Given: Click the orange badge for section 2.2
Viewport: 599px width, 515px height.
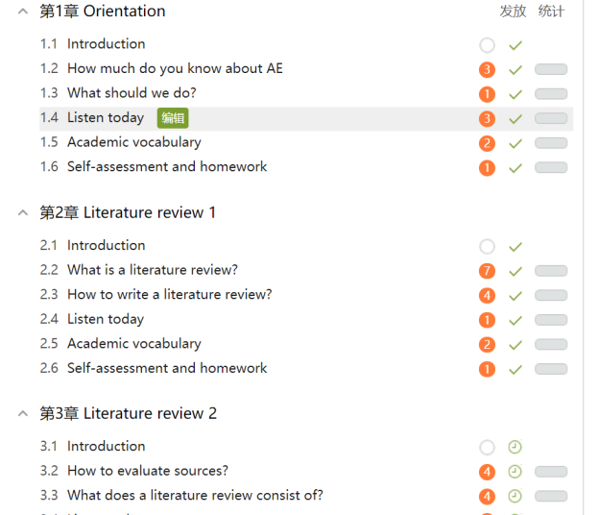Looking at the screenshot, I should tap(487, 271).
